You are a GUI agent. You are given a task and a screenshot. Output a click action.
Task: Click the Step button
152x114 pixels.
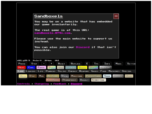[34, 64]
